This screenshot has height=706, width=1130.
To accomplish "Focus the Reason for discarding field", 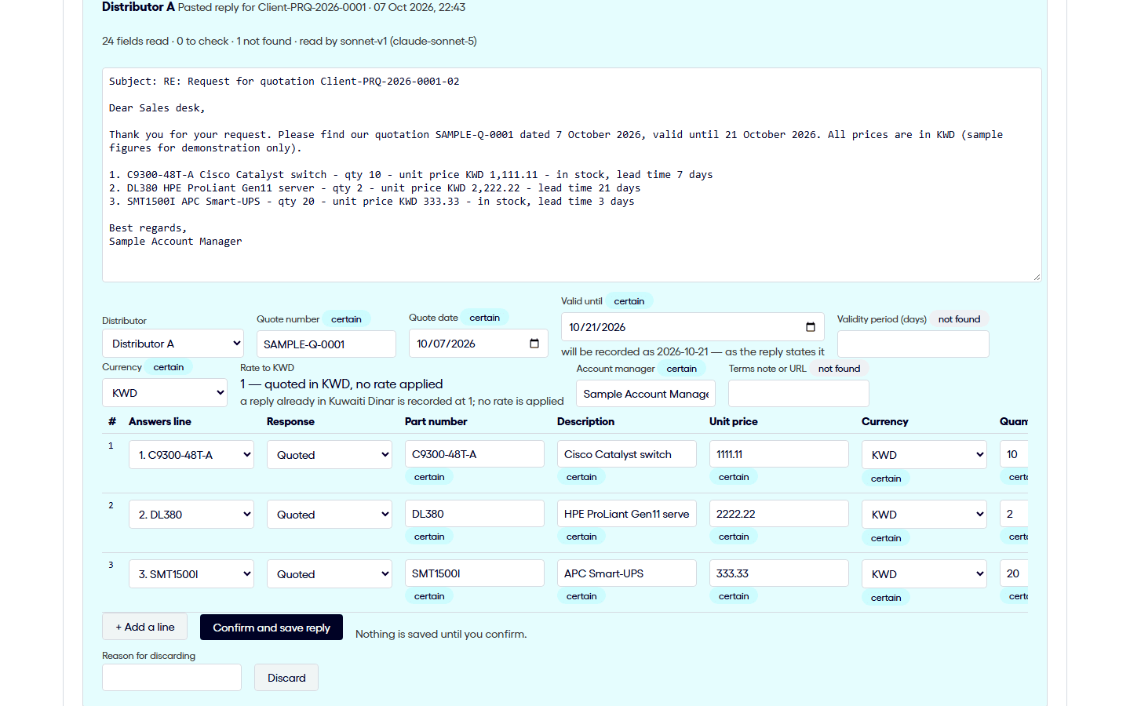I will point(172,678).
